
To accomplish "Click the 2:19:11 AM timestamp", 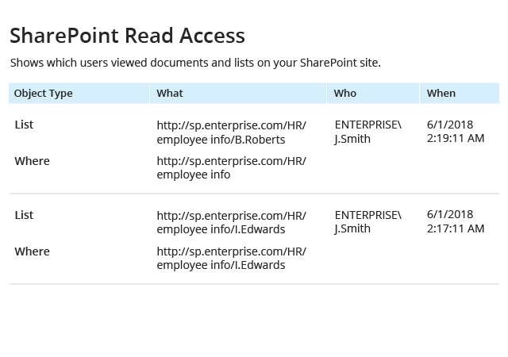I will [456, 138].
